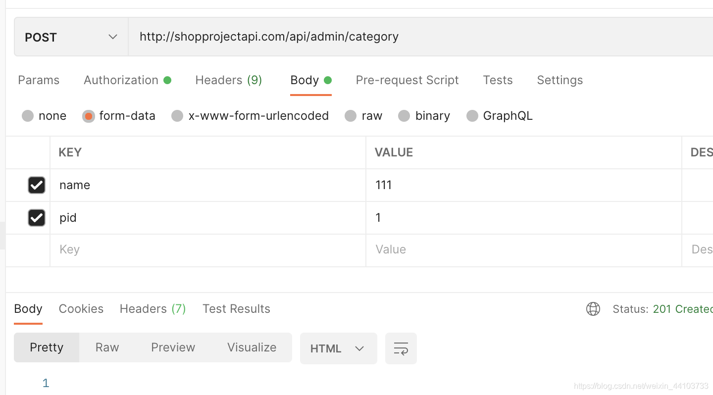
Task: Show the response Body tab
Action: pyautogui.click(x=28, y=309)
